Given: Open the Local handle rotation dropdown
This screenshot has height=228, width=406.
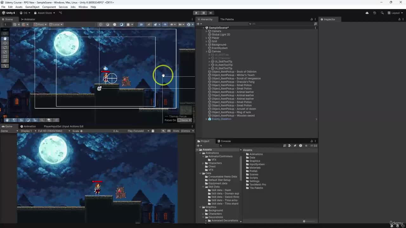Looking at the screenshot, I should point(56,24).
